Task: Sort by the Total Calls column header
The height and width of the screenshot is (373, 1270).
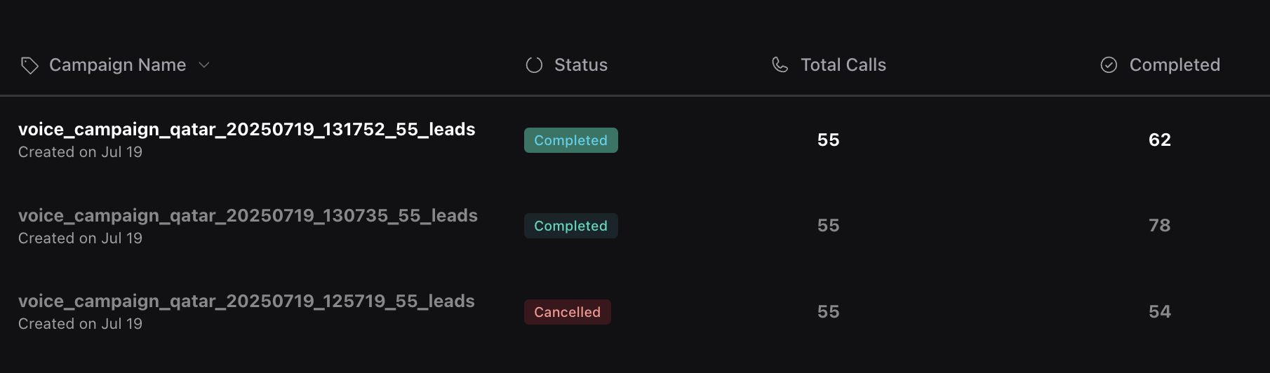Action: 843,65
